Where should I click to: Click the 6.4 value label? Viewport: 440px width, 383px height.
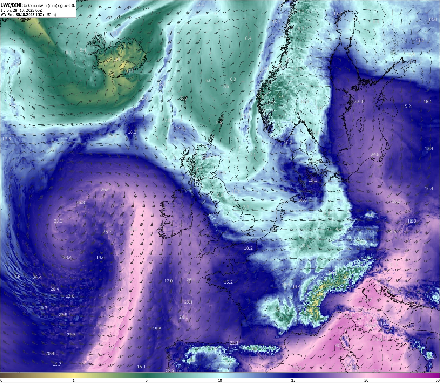click(248, 38)
